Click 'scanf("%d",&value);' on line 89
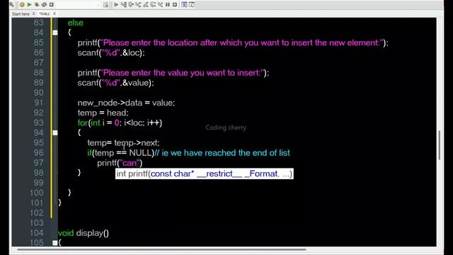This screenshot has width=453, height=255. [x=115, y=83]
